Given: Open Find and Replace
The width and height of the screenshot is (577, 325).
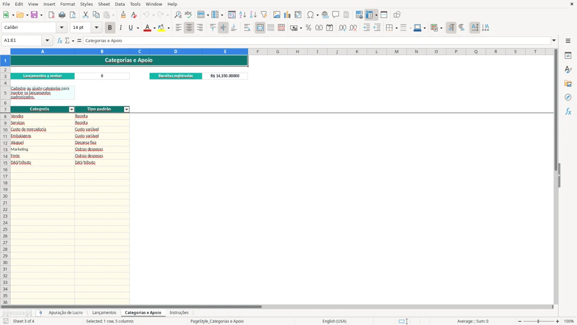Looking at the screenshot, I should 178,15.
